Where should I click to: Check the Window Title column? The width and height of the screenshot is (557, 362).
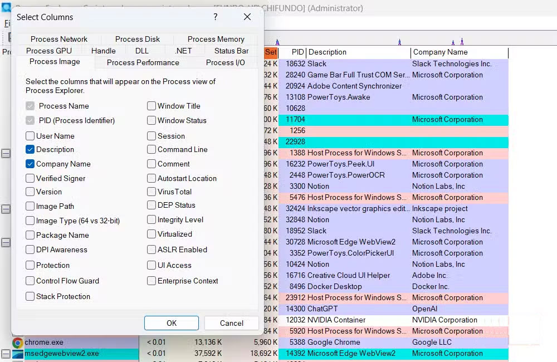click(x=151, y=106)
